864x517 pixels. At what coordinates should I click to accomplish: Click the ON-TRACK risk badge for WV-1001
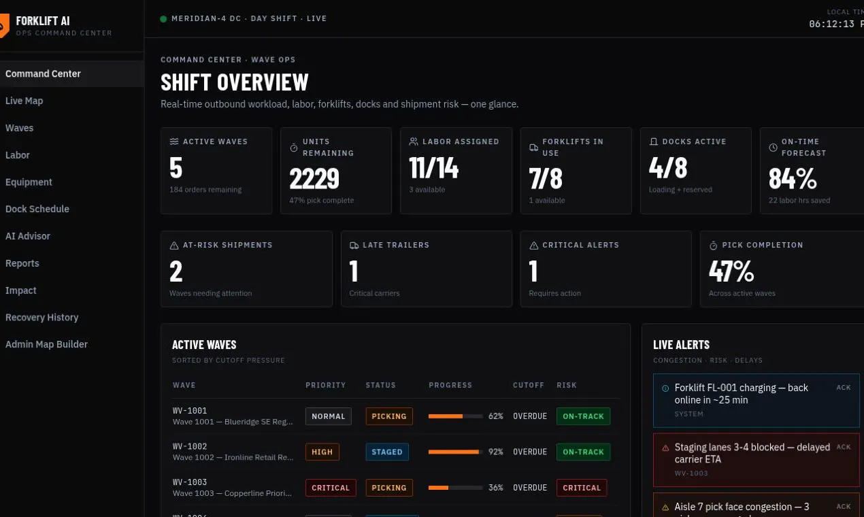[x=583, y=416]
